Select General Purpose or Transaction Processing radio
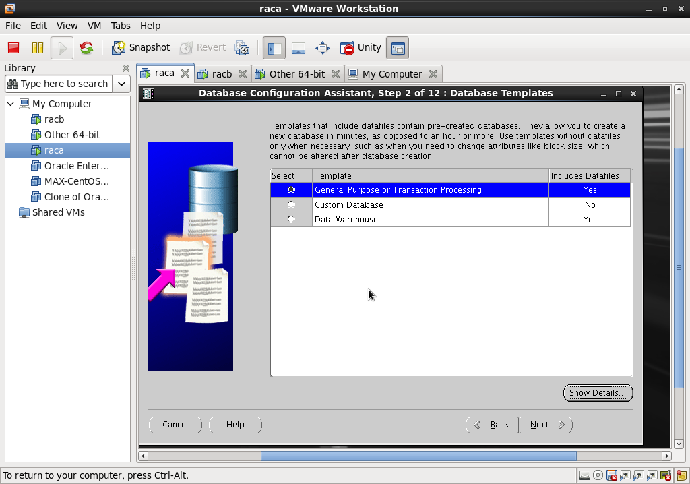690x484 pixels. (x=291, y=190)
